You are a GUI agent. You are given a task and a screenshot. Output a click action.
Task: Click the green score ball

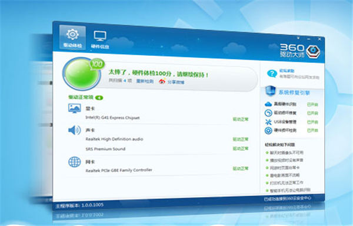82,74
